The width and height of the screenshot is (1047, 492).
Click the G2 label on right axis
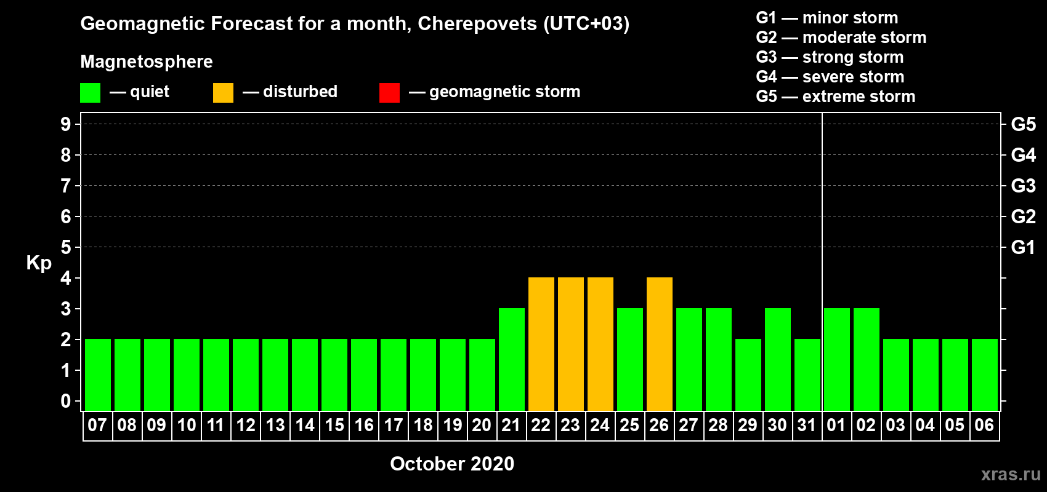[1024, 216]
